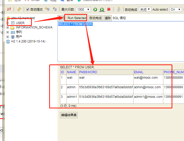Click the command history icon

(119, 9)
